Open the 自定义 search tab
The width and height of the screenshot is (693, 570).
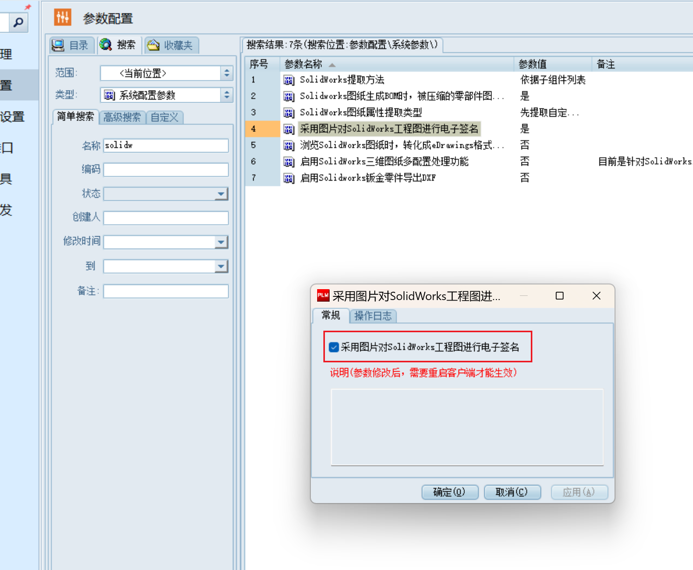click(165, 117)
